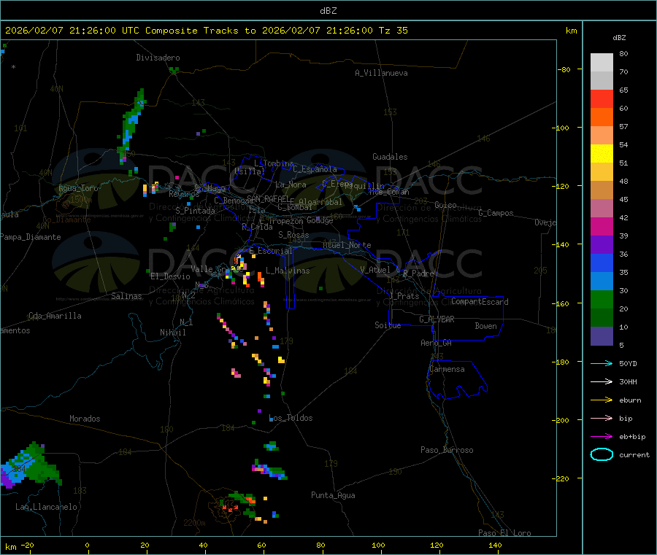This screenshot has height=555, width=657.
Task: Click the 'J_Prats' map label
Action: tap(404, 296)
